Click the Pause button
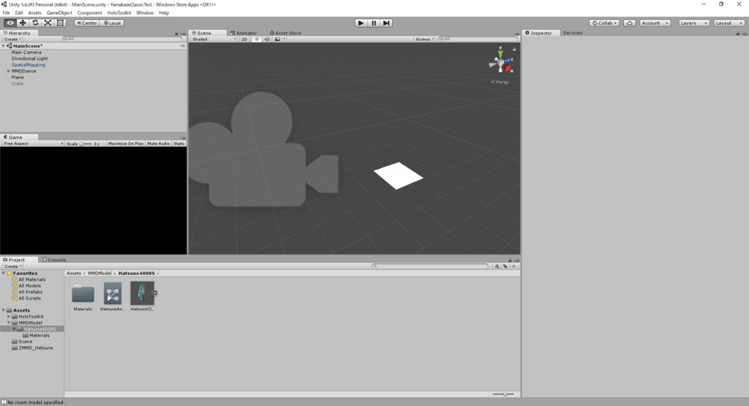Image resolution: width=749 pixels, height=406 pixels. pos(374,23)
